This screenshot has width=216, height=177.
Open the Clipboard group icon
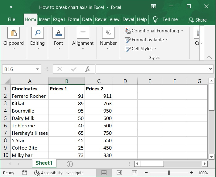(x=13, y=33)
